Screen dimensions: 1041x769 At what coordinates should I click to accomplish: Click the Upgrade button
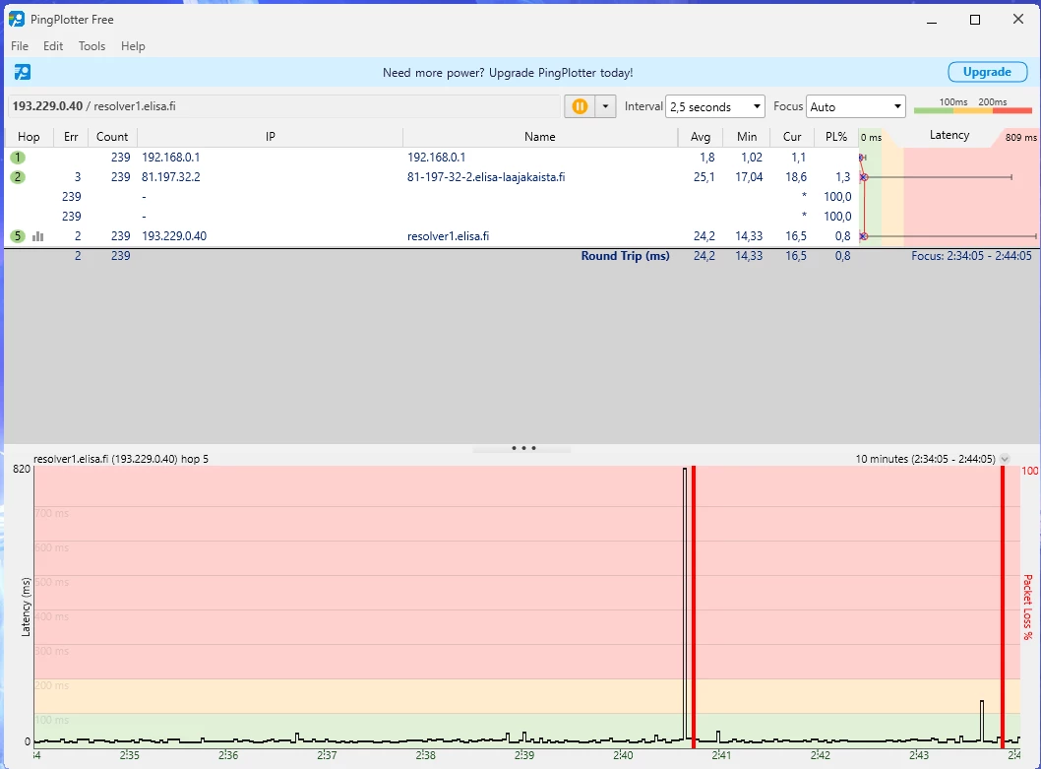[987, 72]
